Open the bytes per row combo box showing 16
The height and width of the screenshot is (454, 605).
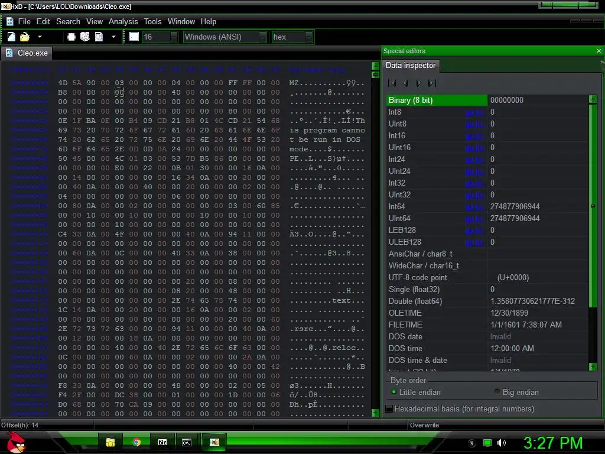[160, 37]
